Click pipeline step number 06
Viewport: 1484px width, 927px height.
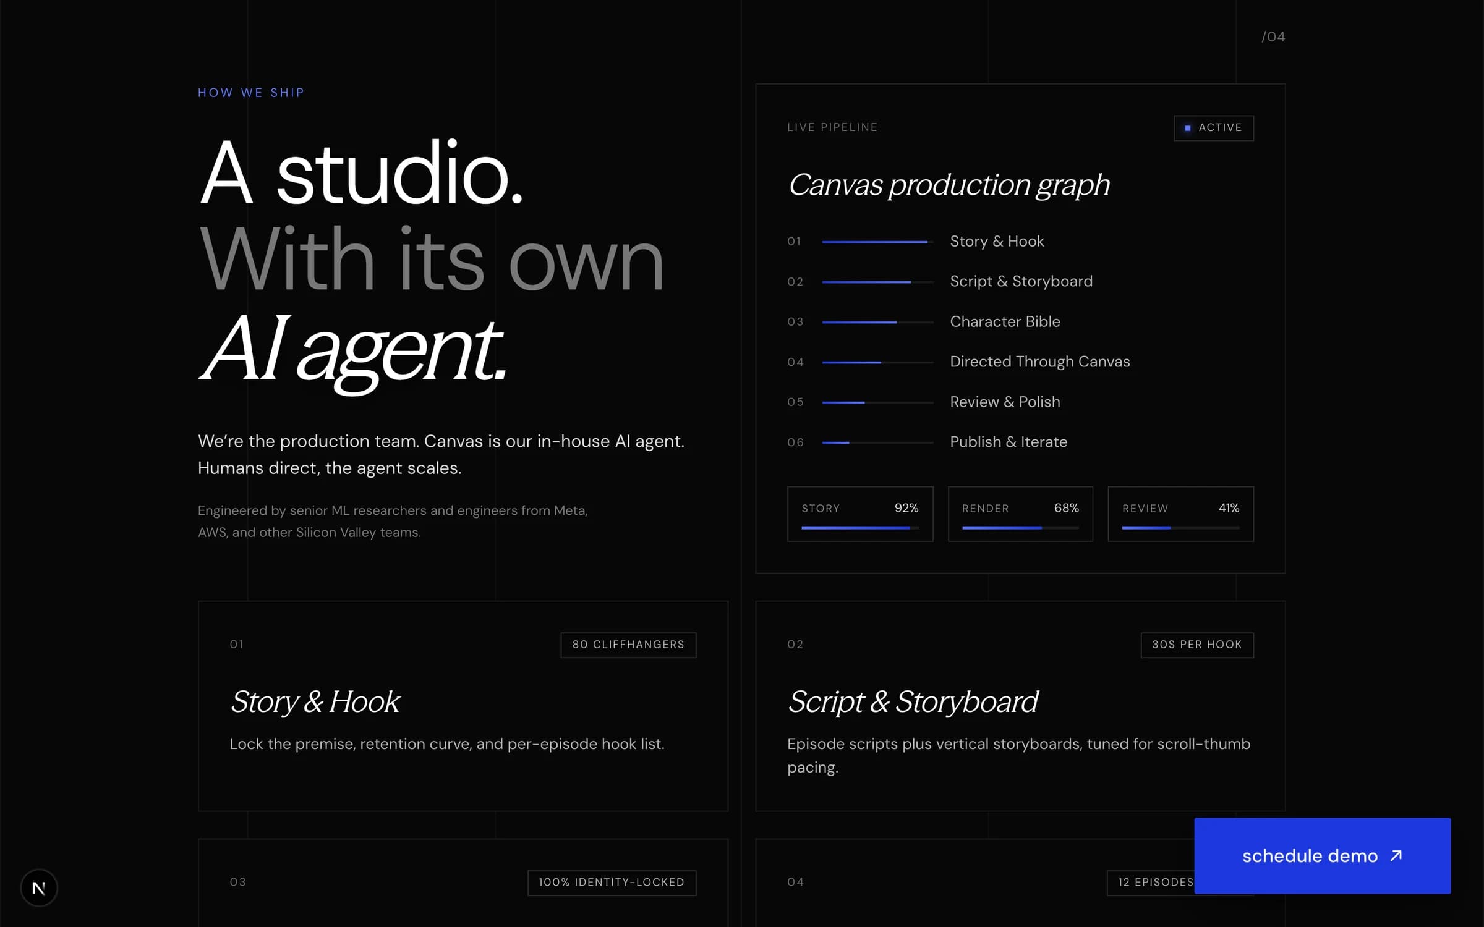pyautogui.click(x=796, y=442)
